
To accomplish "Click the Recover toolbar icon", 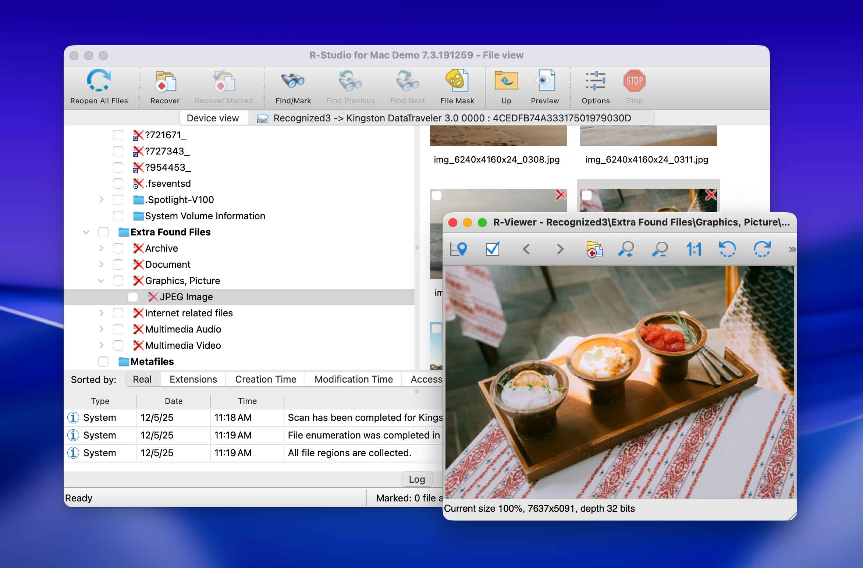I will click(x=165, y=81).
